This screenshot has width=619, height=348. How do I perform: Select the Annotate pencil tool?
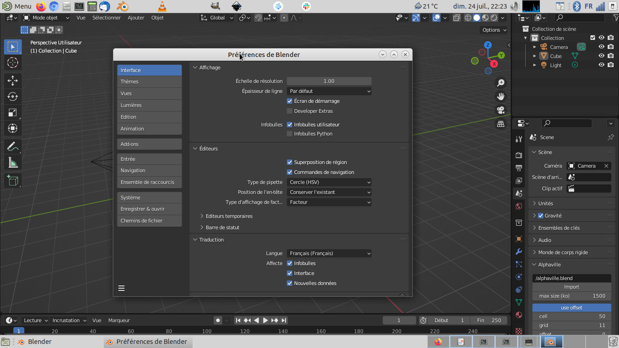tap(13, 146)
